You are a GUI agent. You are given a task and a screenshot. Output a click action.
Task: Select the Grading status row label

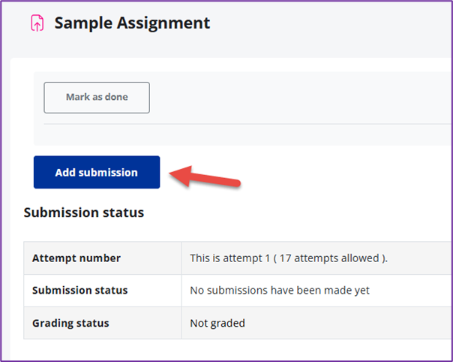pos(70,324)
